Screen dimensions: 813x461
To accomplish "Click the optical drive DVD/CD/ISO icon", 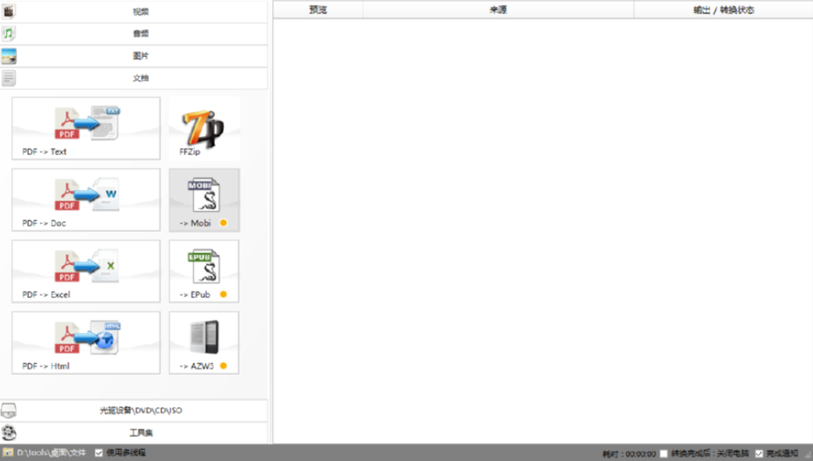I will pos(8,411).
